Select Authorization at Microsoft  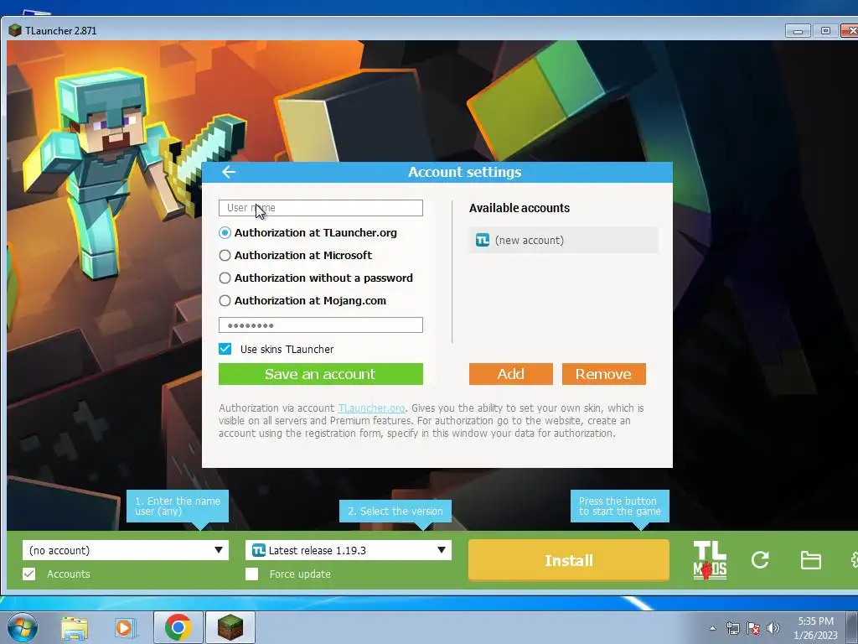tap(225, 255)
